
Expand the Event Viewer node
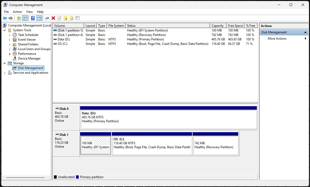pos(9,40)
